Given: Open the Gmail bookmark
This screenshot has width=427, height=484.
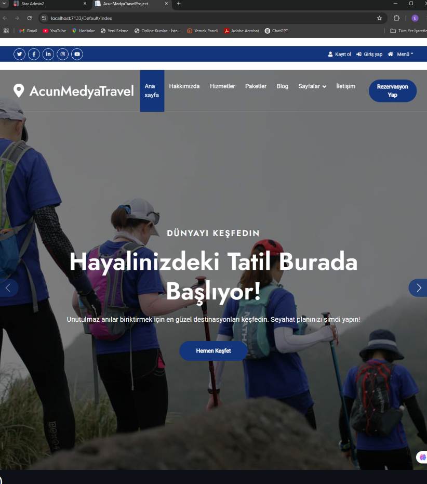Looking at the screenshot, I should [28, 31].
